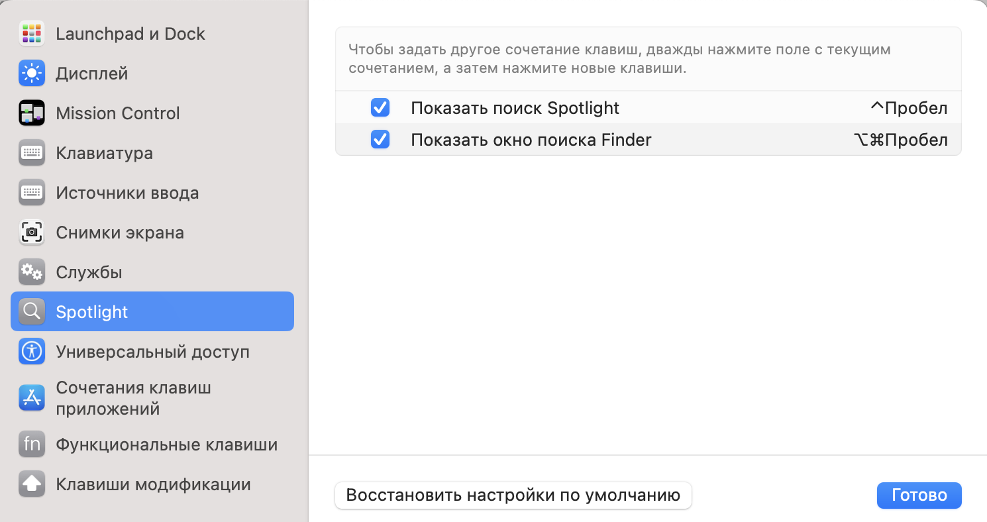
Task: Click the Клавиатура keyboard icon
Action: click(x=32, y=153)
